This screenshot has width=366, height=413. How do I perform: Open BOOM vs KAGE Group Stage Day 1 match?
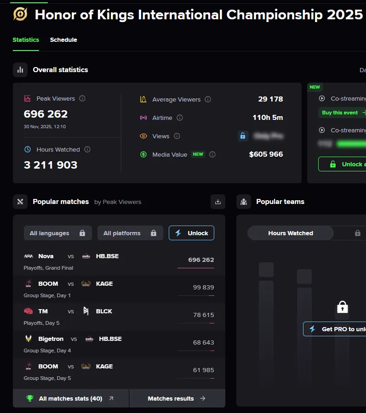pyautogui.click(x=119, y=289)
